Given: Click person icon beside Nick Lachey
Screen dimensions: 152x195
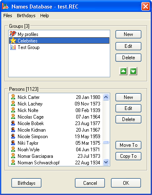Looking at the screenshot, I should click(x=13, y=103).
